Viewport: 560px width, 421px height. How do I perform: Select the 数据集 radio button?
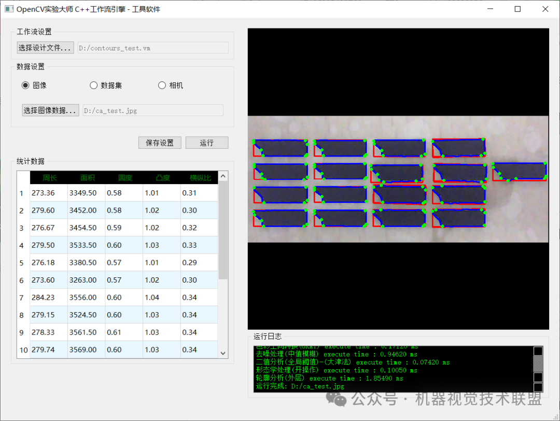coord(93,85)
